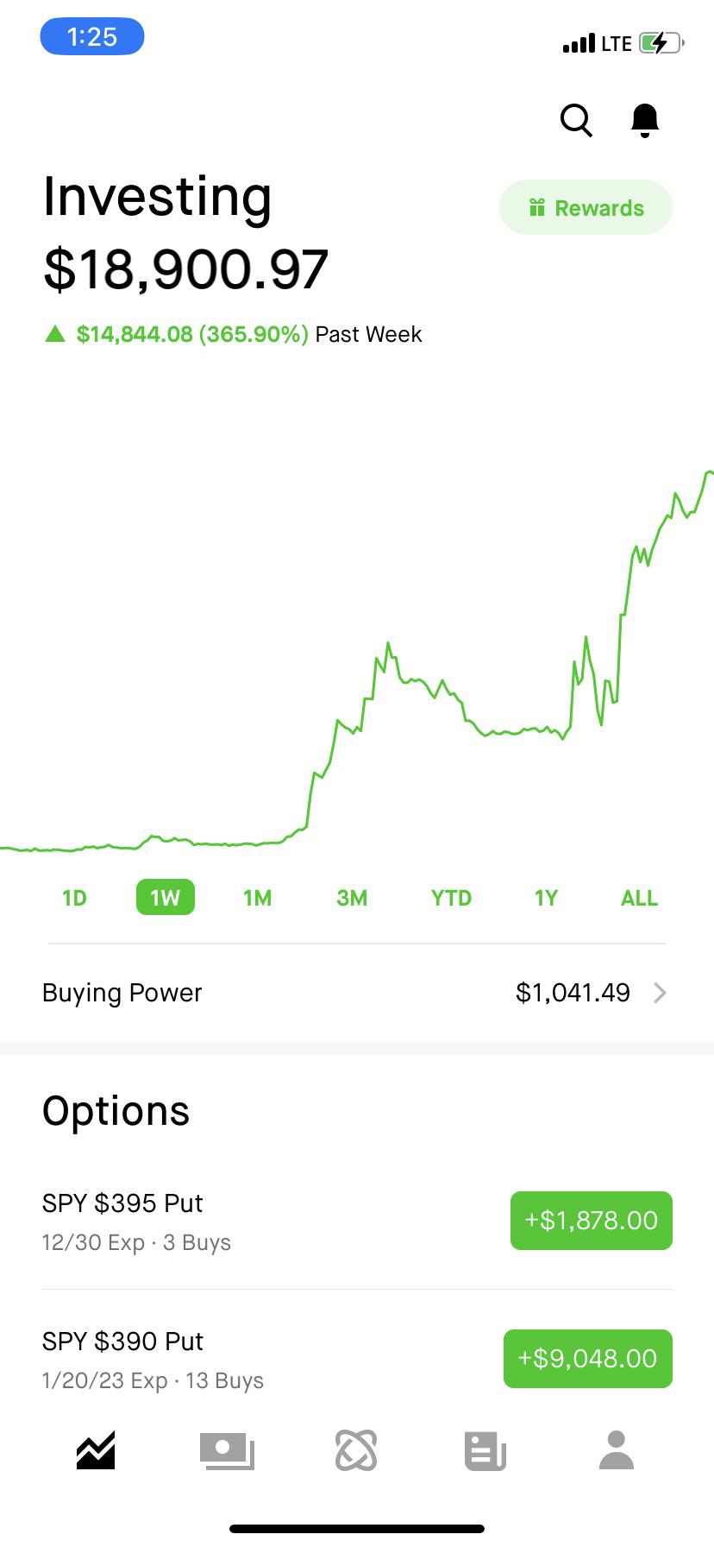Screen dimensions: 714x1547
Task: Open the Rewards button
Action: coord(586,208)
